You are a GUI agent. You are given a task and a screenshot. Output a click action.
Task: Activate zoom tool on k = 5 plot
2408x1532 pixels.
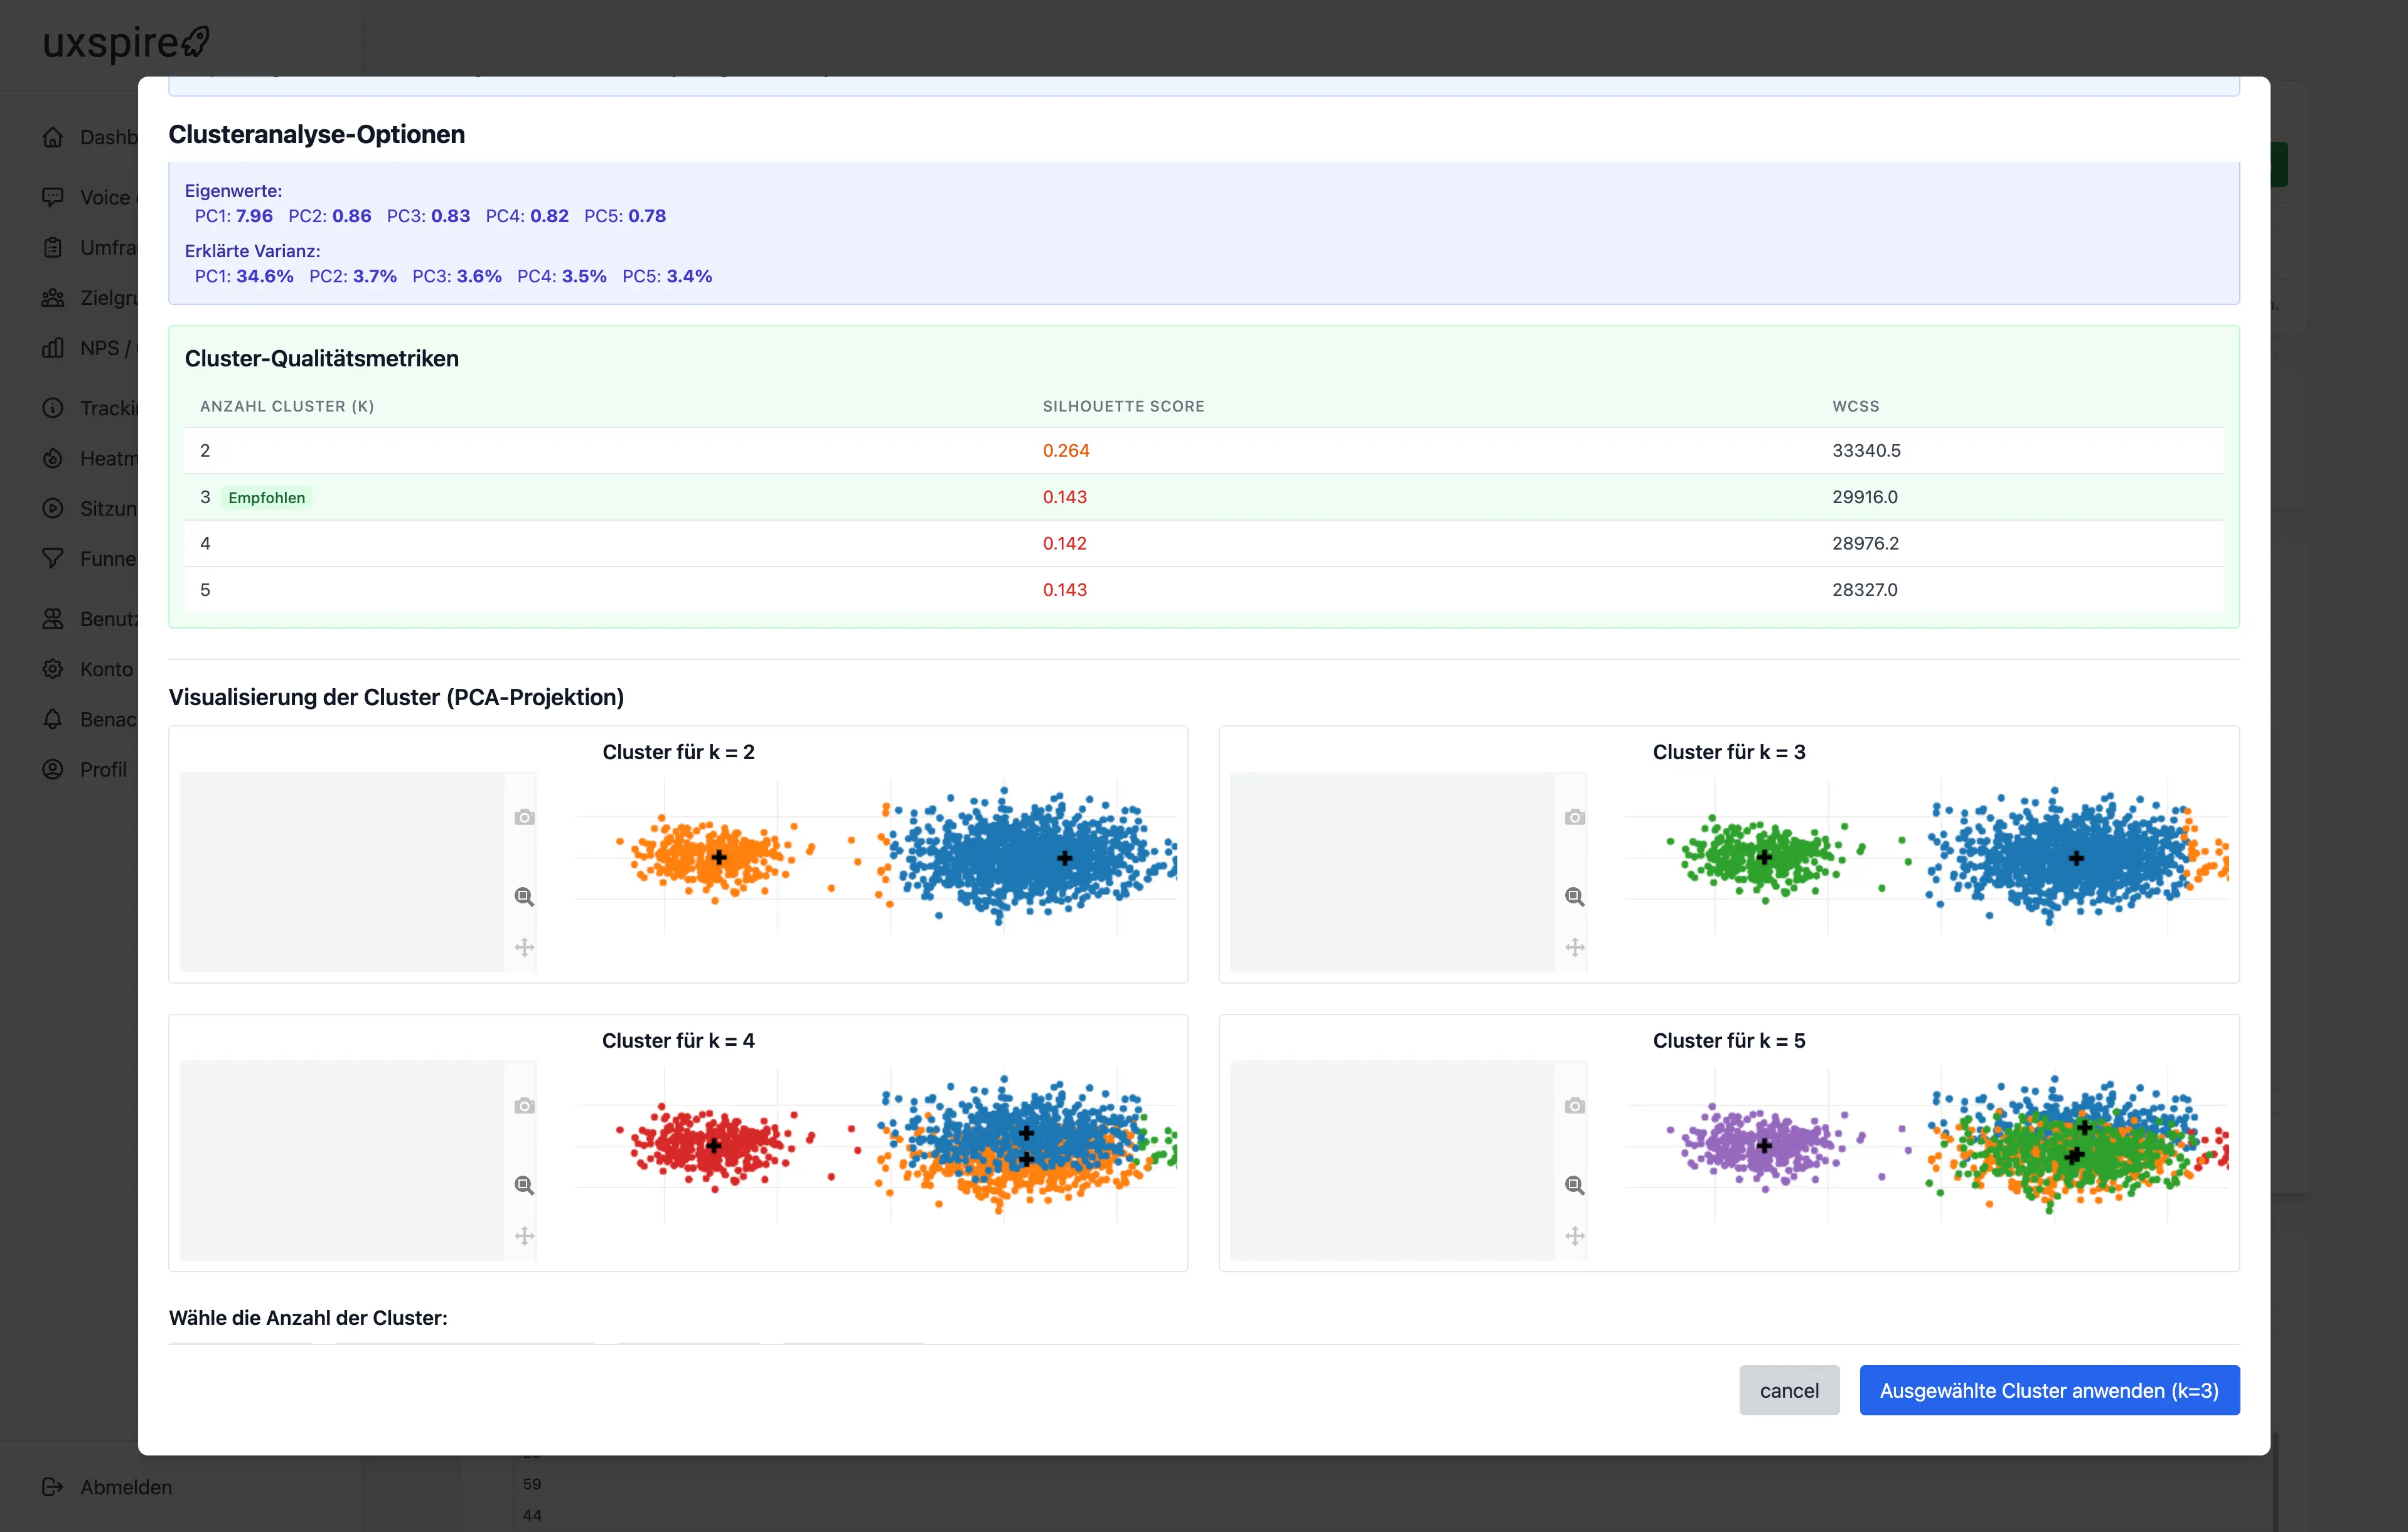(1575, 1185)
